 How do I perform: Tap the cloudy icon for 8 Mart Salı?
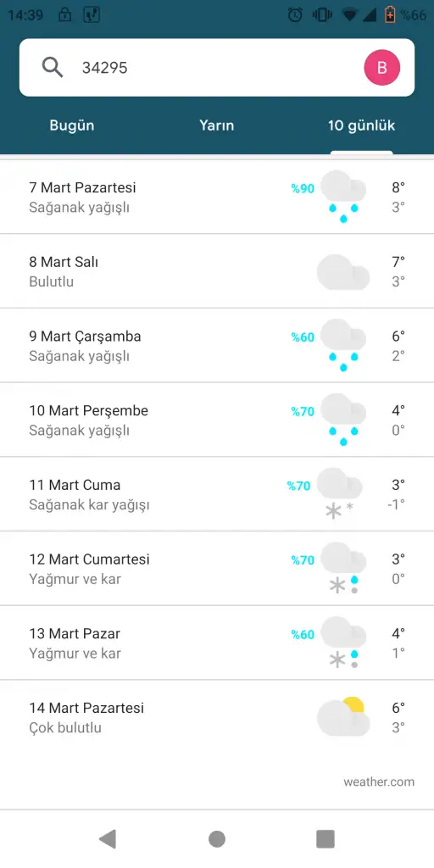[343, 272]
